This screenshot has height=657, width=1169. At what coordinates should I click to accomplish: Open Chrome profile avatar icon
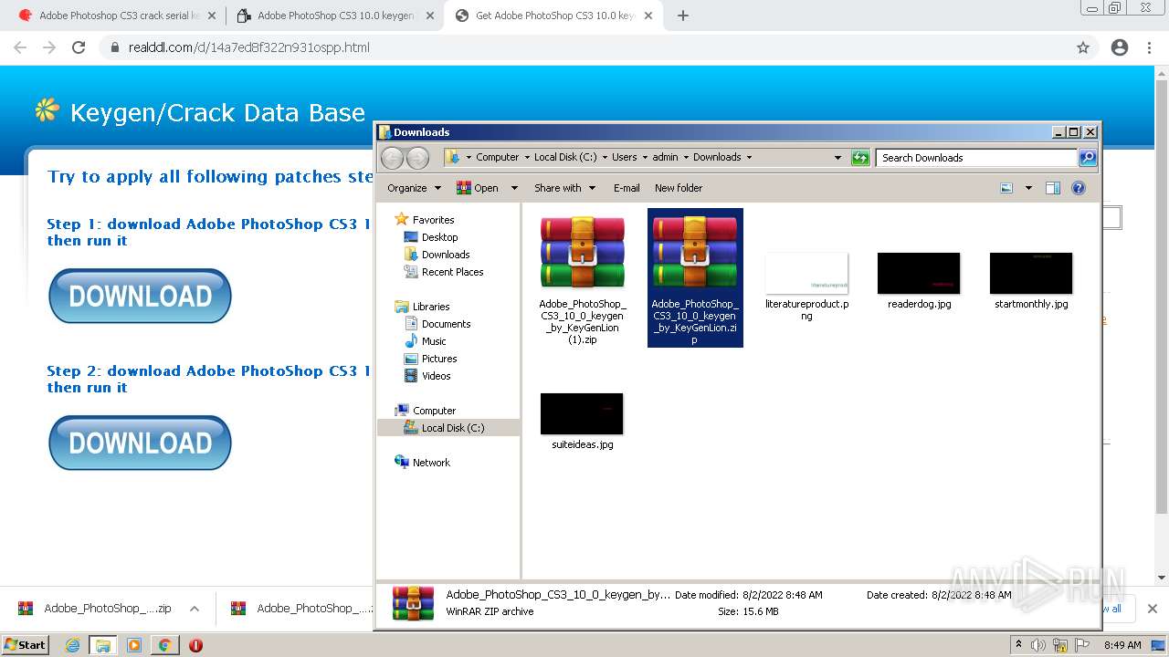click(1120, 47)
